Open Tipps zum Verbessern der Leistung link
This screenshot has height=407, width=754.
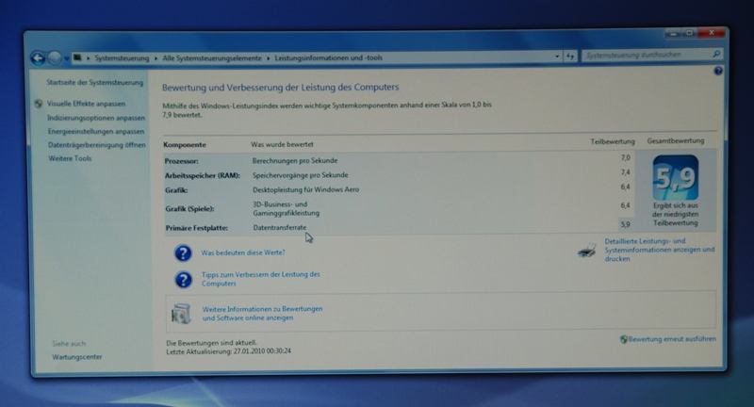click(x=261, y=279)
